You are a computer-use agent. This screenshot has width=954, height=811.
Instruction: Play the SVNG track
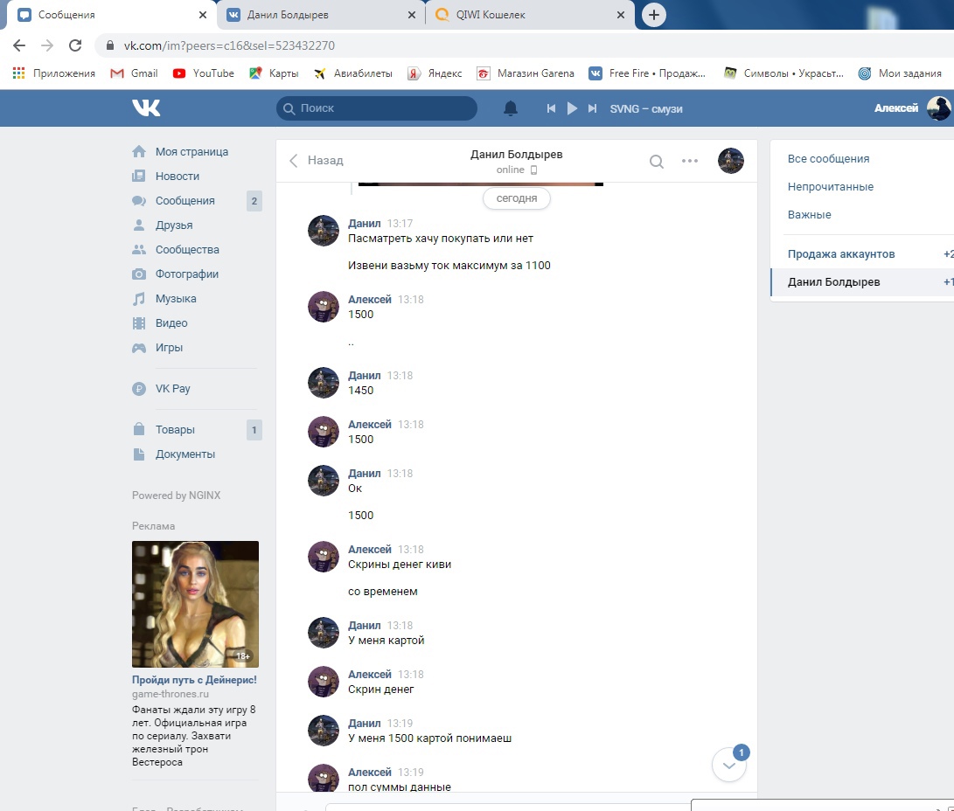(572, 108)
